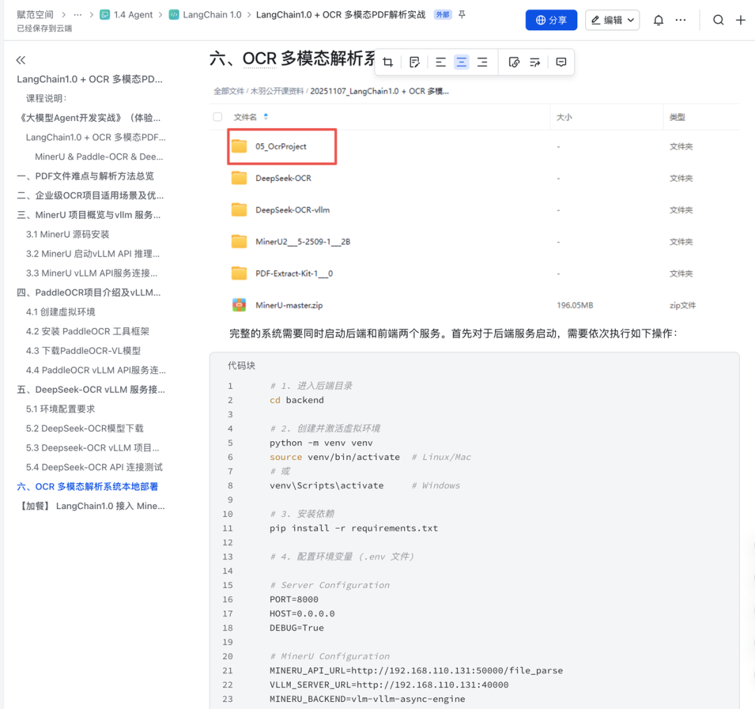Expand the hidden breadcrumb items via ellipsis
Viewport: 755px width, 709px height.
78,14
